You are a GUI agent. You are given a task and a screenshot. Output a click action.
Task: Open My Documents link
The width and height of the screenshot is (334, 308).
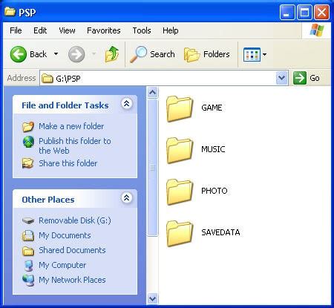pyautogui.click(x=65, y=235)
